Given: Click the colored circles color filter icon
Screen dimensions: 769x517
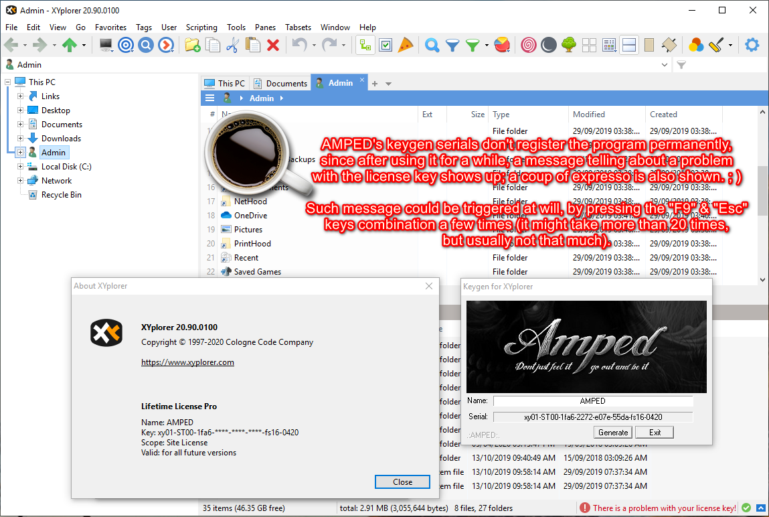Looking at the screenshot, I should click(x=695, y=45).
